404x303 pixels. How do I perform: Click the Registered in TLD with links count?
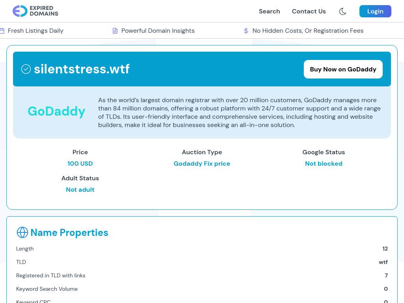point(386,275)
